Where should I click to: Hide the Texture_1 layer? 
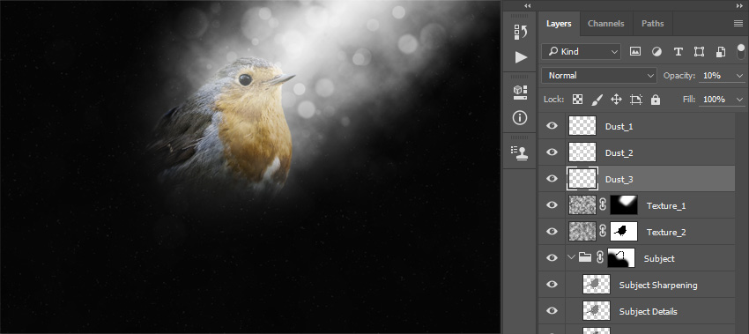pyautogui.click(x=552, y=205)
